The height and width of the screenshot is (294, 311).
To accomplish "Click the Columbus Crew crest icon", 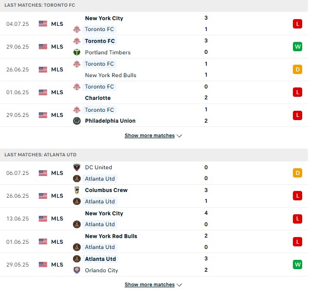I will point(77,190).
